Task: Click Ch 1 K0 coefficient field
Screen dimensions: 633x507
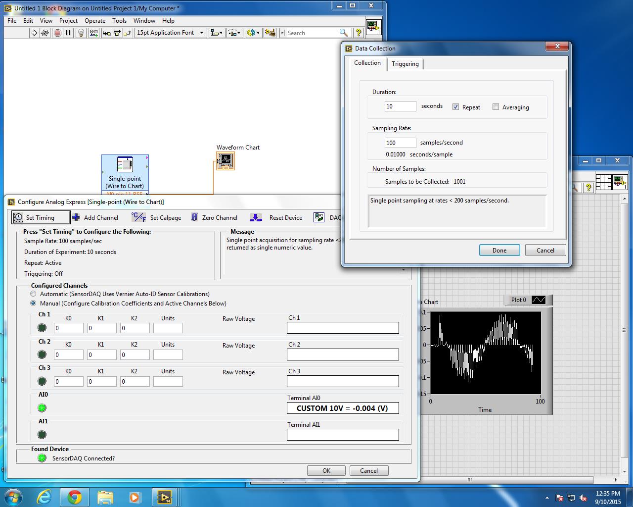Action: click(x=69, y=328)
